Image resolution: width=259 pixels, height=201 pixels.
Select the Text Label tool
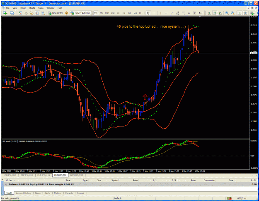pos(194,13)
